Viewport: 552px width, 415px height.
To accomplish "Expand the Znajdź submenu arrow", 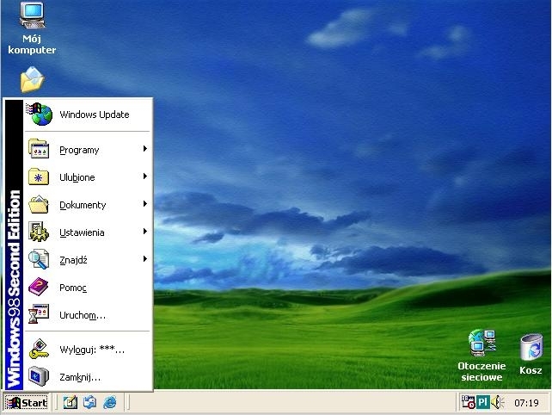I will point(144,259).
